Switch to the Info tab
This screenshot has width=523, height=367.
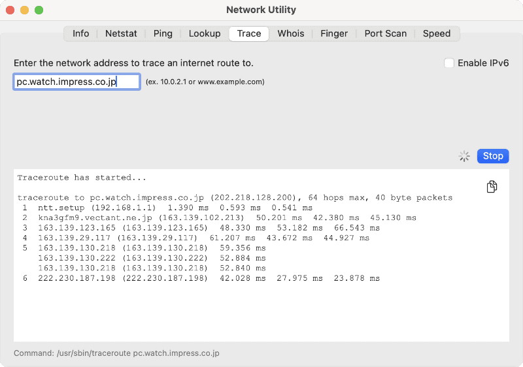click(x=81, y=34)
